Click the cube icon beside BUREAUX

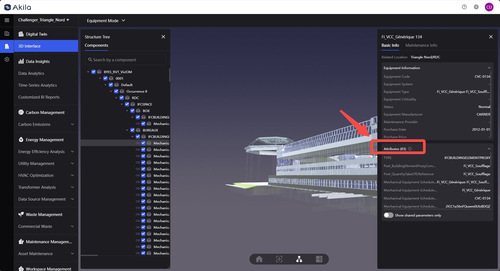(x=138, y=130)
